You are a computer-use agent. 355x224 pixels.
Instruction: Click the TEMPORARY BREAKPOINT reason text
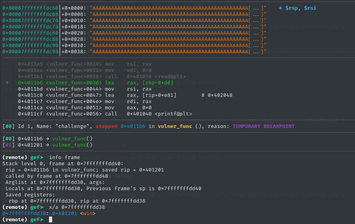point(264,126)
